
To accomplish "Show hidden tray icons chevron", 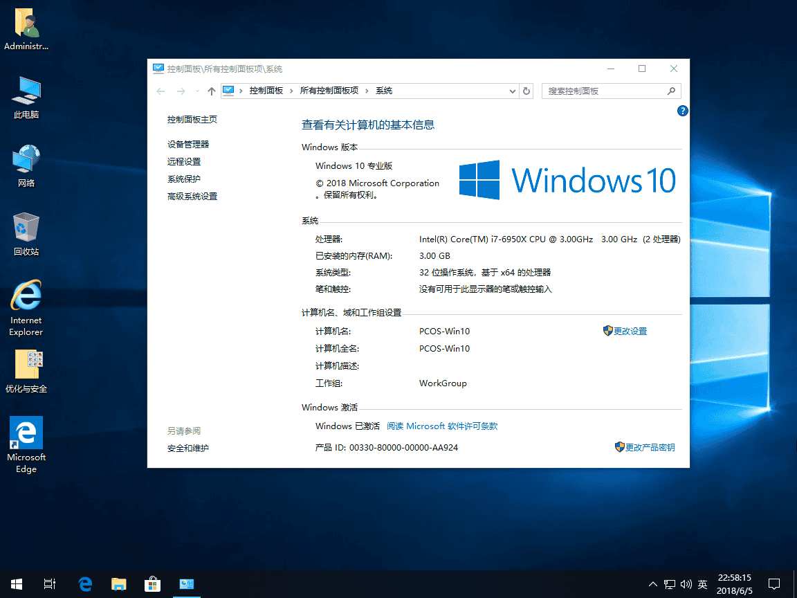I will (653, 584).
